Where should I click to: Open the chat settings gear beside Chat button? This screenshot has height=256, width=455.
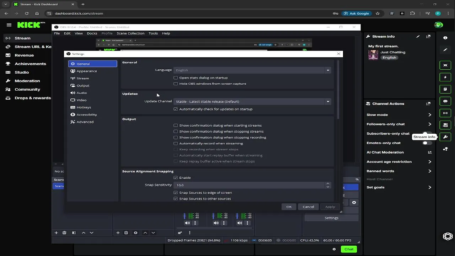(x=334, y=249)
